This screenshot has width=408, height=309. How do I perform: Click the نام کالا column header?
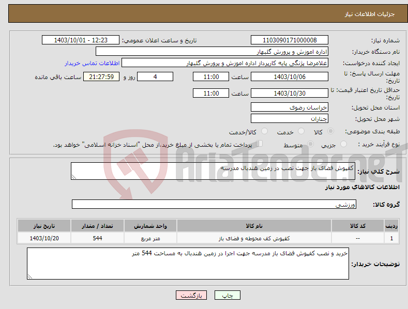pos(254,226)
